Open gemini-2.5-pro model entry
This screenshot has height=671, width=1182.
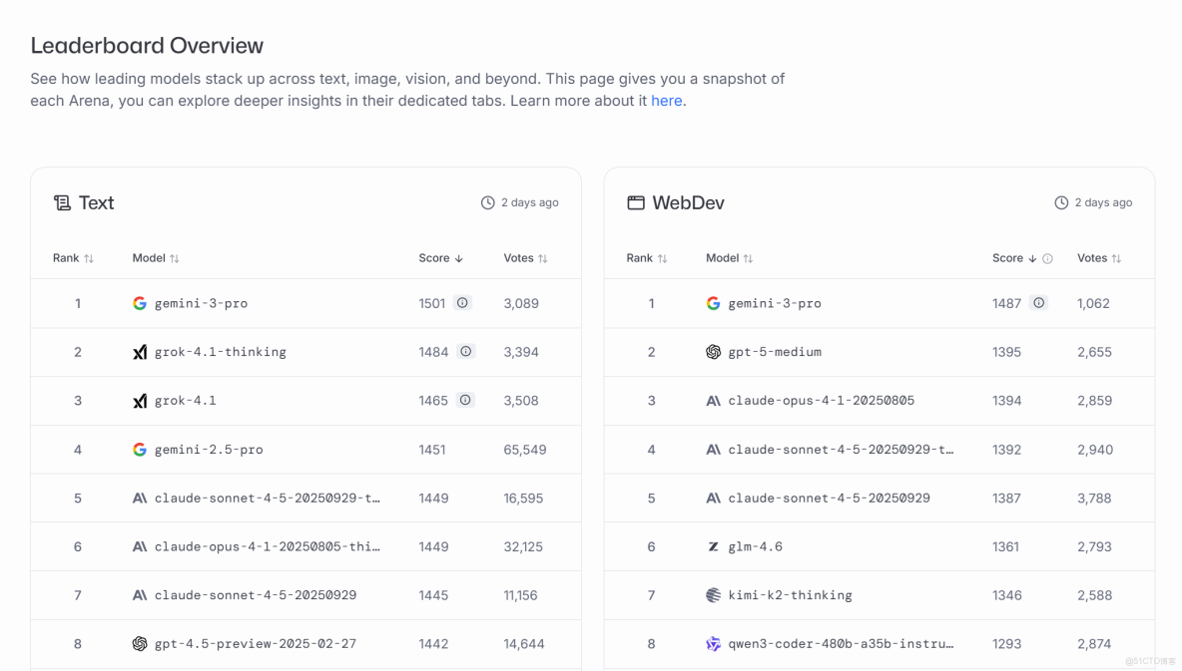coord(209,450)
